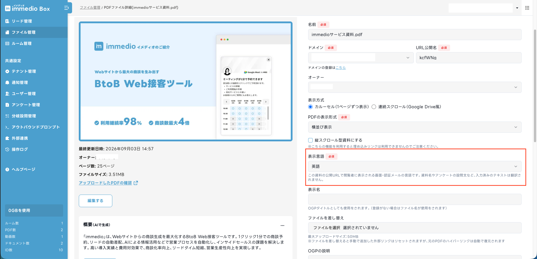Viewport: 537px width, 259px height.
Task: Collapse the sidebar with the hamburger icon
Action: click(66, 8)
